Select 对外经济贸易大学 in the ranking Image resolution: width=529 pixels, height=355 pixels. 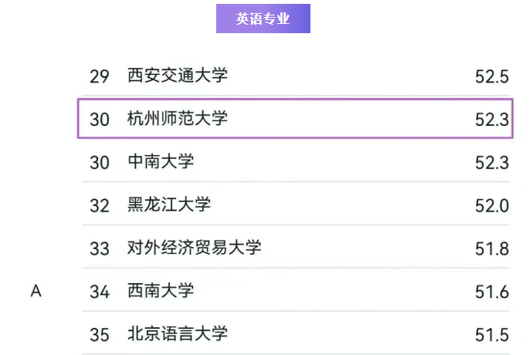click(x=194, y=248)
